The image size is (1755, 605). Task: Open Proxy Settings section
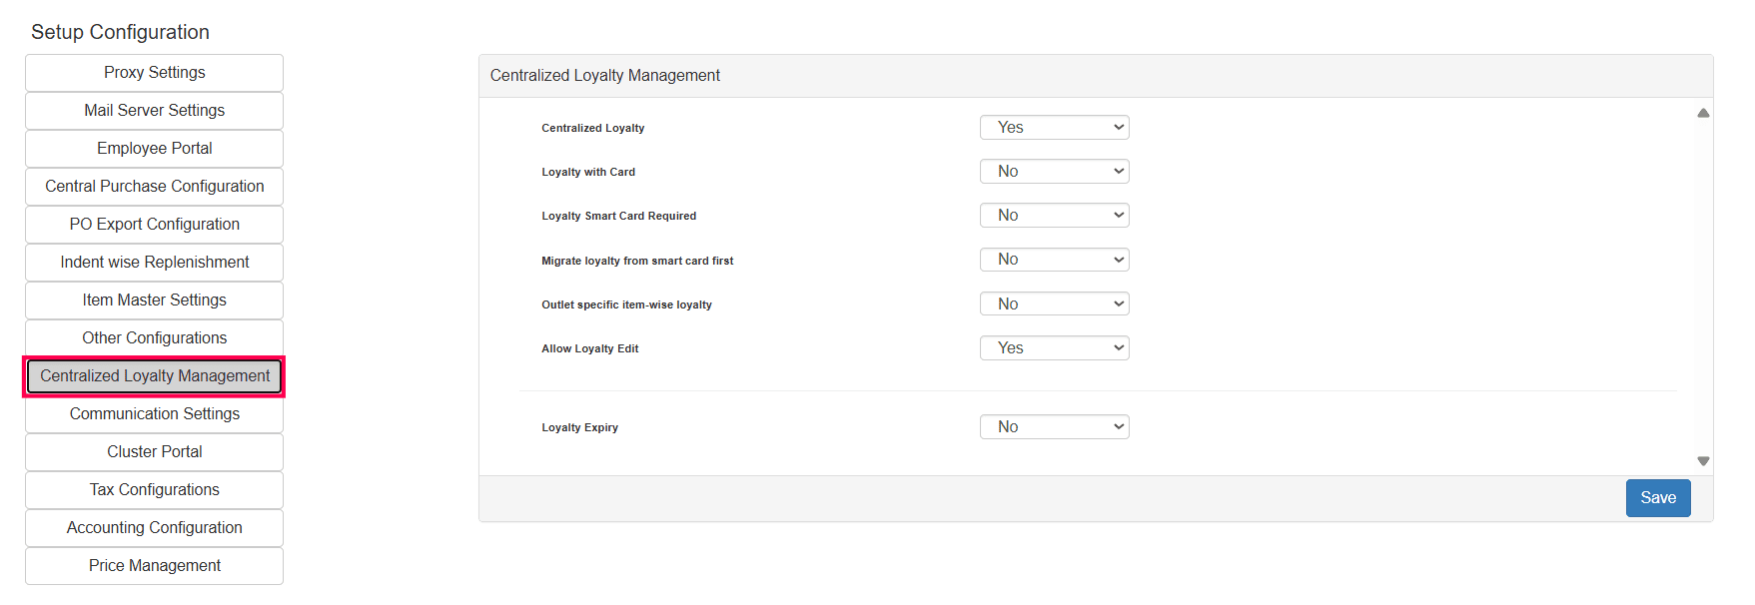click(155, 73)
